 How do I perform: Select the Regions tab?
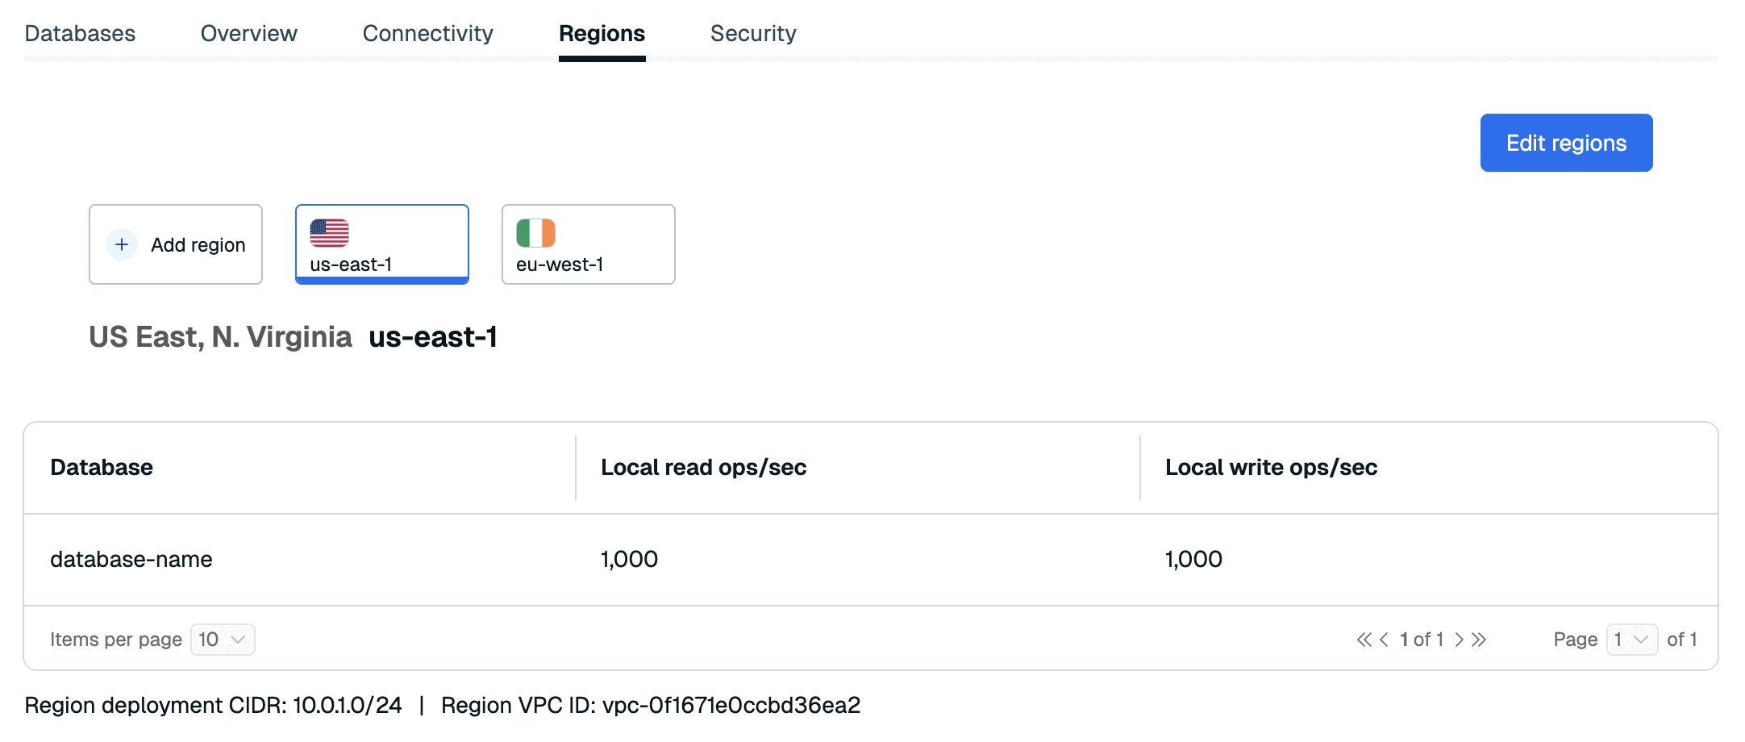pos(602,34)
